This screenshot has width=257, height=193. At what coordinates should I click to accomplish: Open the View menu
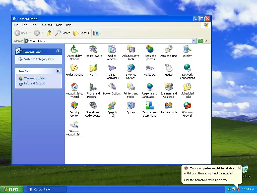tap(34, 25)
